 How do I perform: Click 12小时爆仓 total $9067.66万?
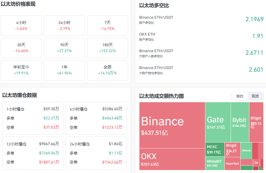(x=49, y=144)
